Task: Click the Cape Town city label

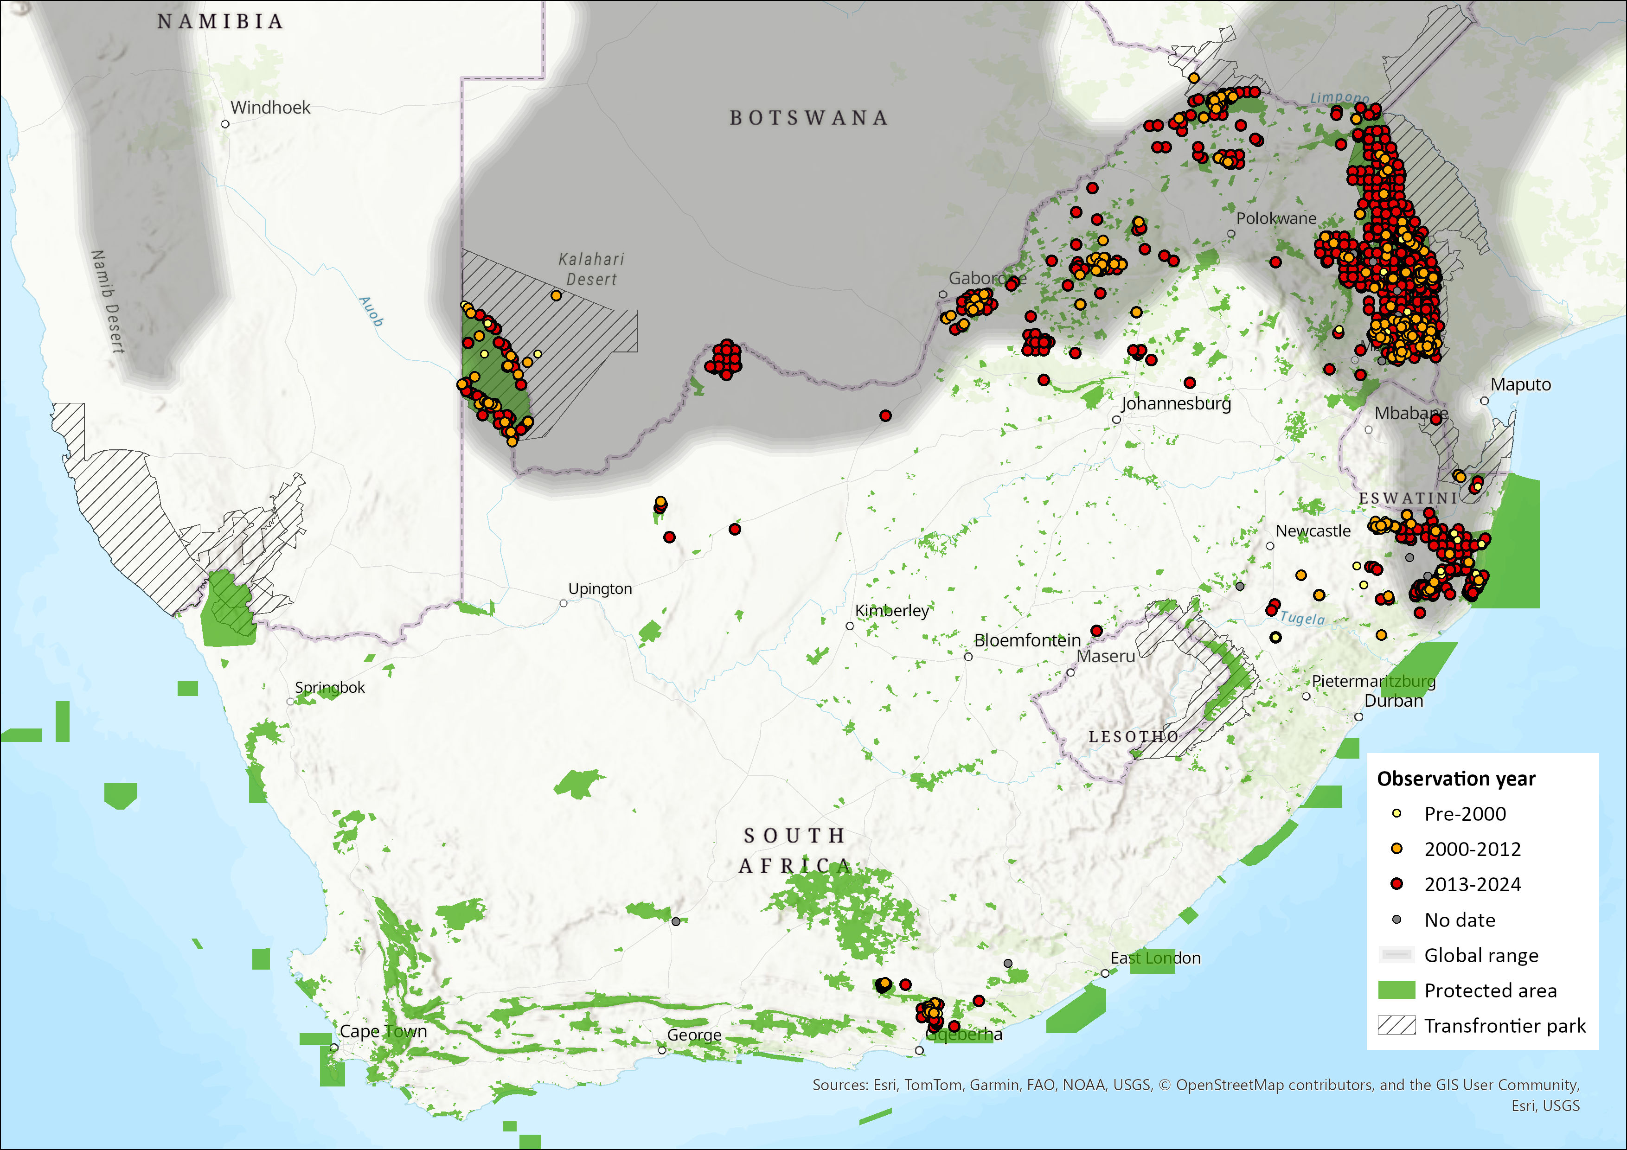Action: (383, 1031)
